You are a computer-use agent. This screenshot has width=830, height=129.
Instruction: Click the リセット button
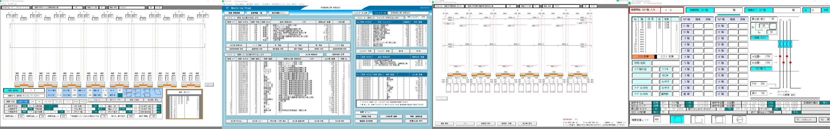coord(97,100)
